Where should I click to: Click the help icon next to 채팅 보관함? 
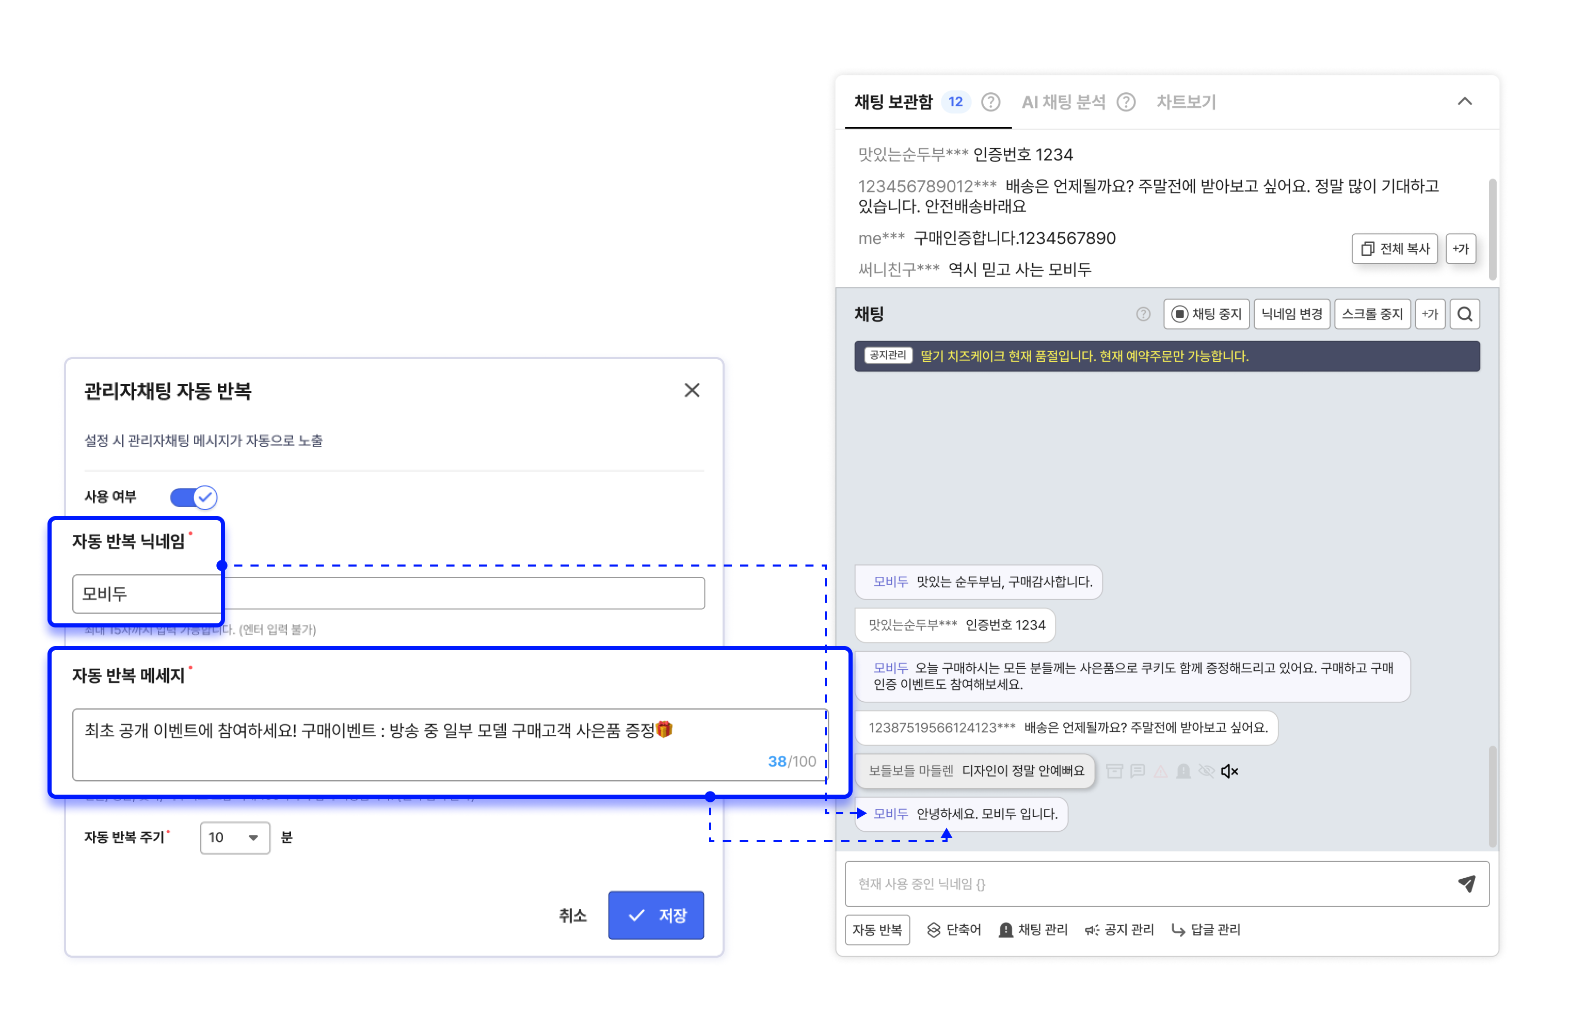pyautogui.click(x=990, y=102)
